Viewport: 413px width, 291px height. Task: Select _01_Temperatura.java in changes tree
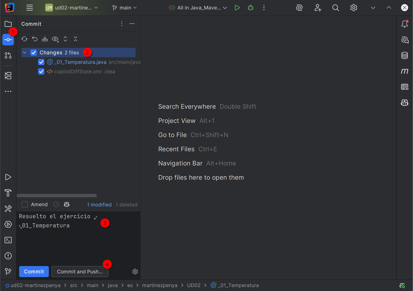80,62
